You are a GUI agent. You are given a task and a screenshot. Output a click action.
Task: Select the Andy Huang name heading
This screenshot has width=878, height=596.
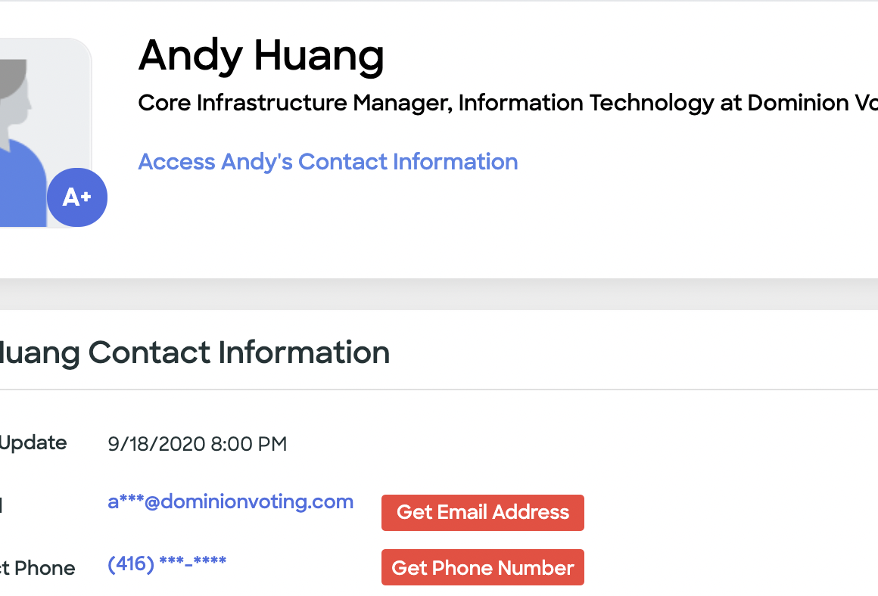261,56
